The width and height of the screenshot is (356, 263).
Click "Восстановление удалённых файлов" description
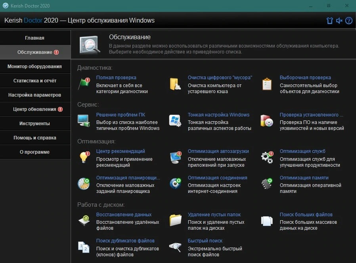[128, 225]
